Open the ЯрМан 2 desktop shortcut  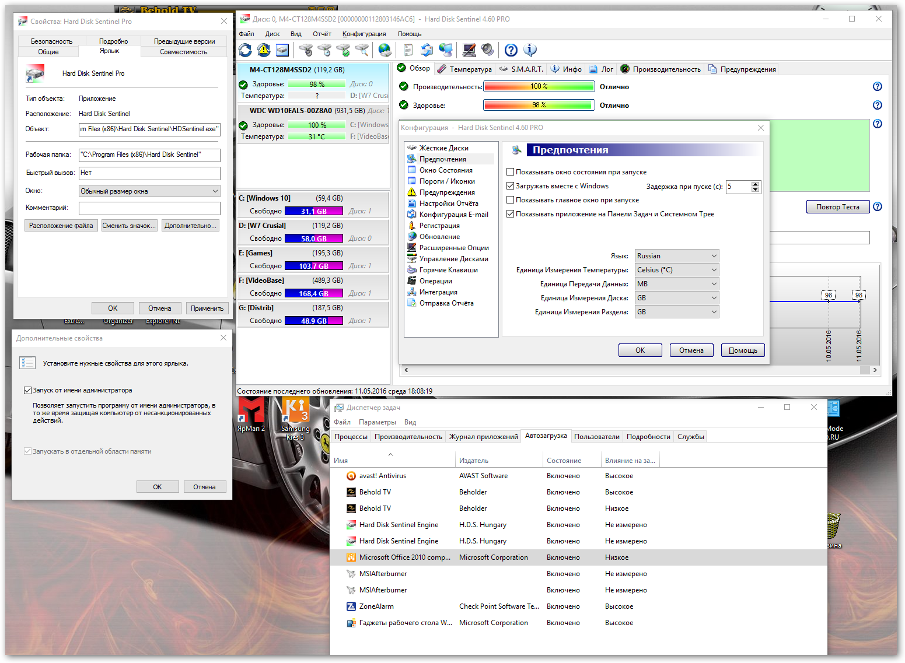251,415
